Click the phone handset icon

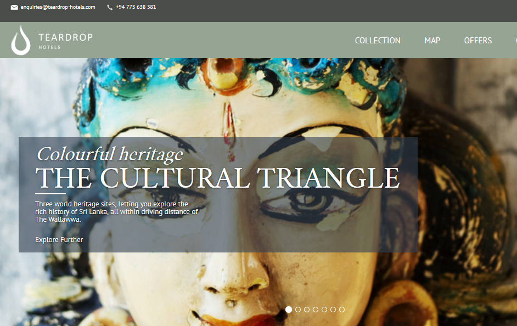pos(110,7)
